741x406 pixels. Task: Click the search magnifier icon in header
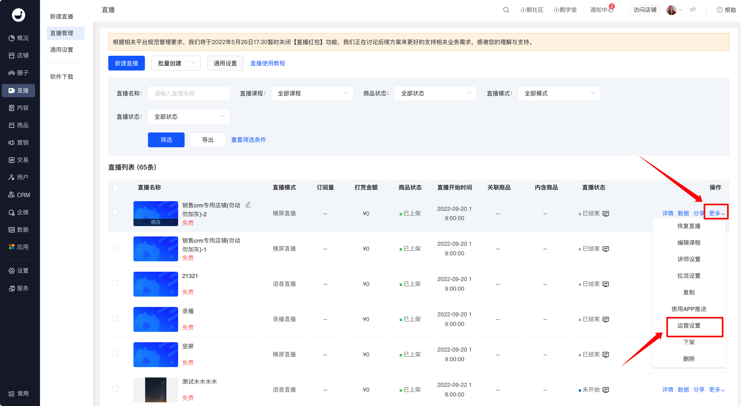(506, 10)
